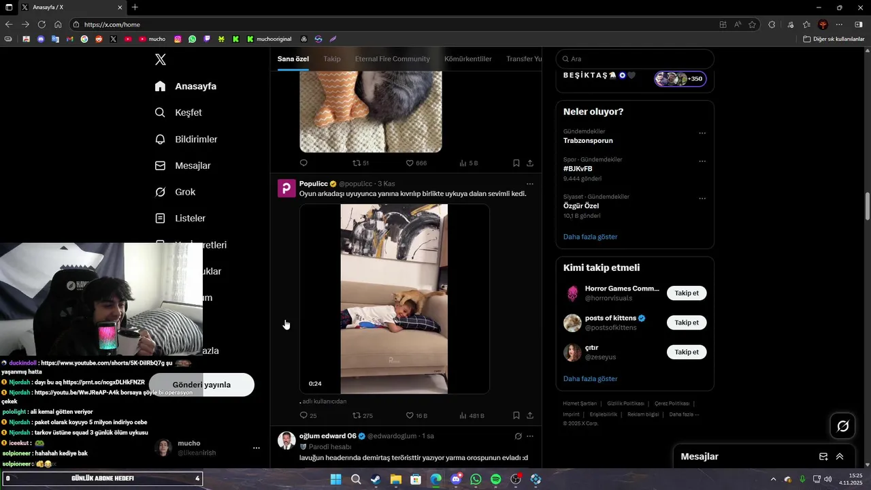Show more trends under Neler oluyor
Image resolution: width=871 pixels, height=490 pixels.
coord(591,237)
